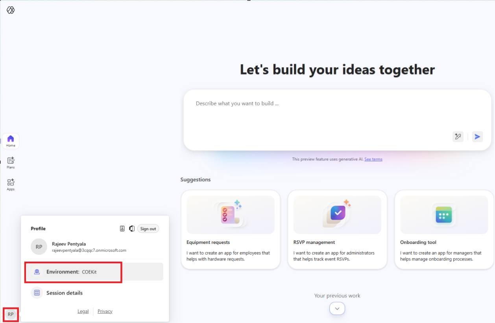The width and height of the screenshot is (495, 323).
Task: Go to Home in the sidebar
Action: (x=11, y=141)
